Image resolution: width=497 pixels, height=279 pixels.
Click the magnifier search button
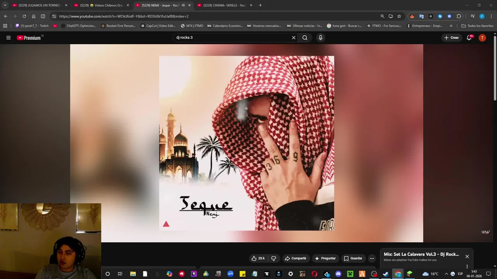[305, 38]
